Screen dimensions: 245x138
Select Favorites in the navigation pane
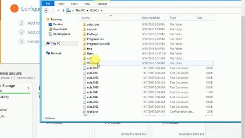(x=56, y=20)
